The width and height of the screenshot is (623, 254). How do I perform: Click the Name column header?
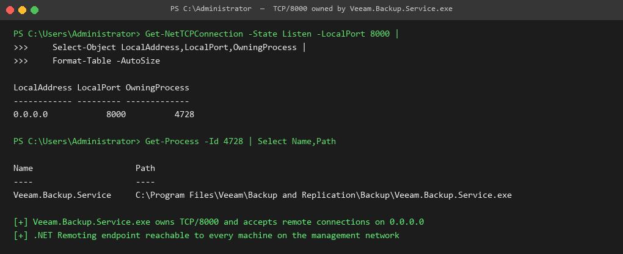click(x=23, y=168)
